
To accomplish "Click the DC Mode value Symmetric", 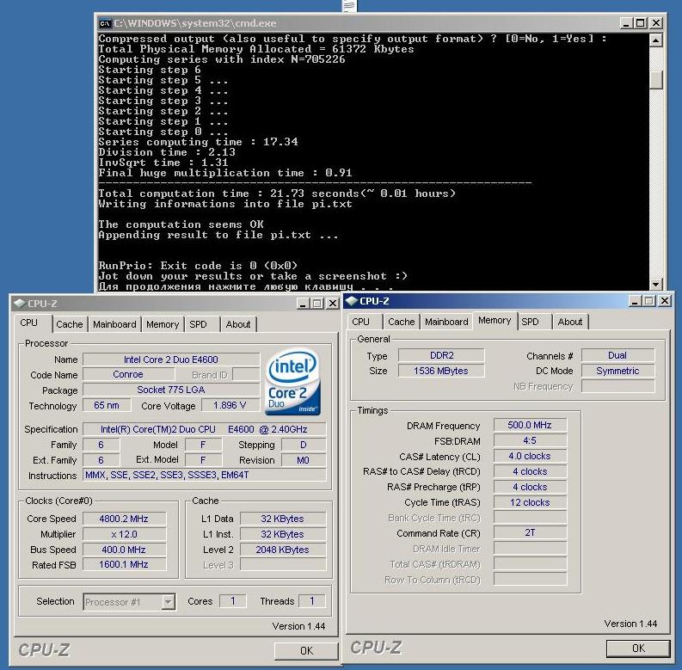I will coord(617,371).
